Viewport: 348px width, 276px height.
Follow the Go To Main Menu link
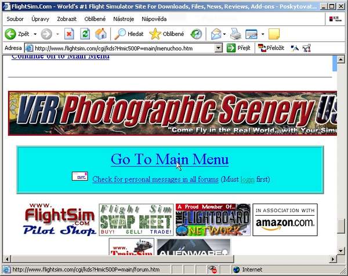coord(169,159)
